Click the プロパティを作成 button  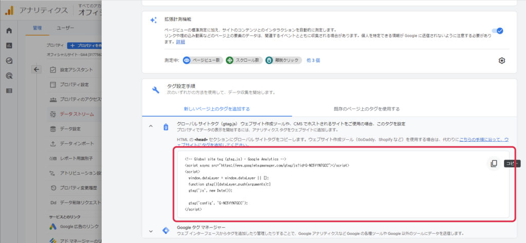click(84, 45)
